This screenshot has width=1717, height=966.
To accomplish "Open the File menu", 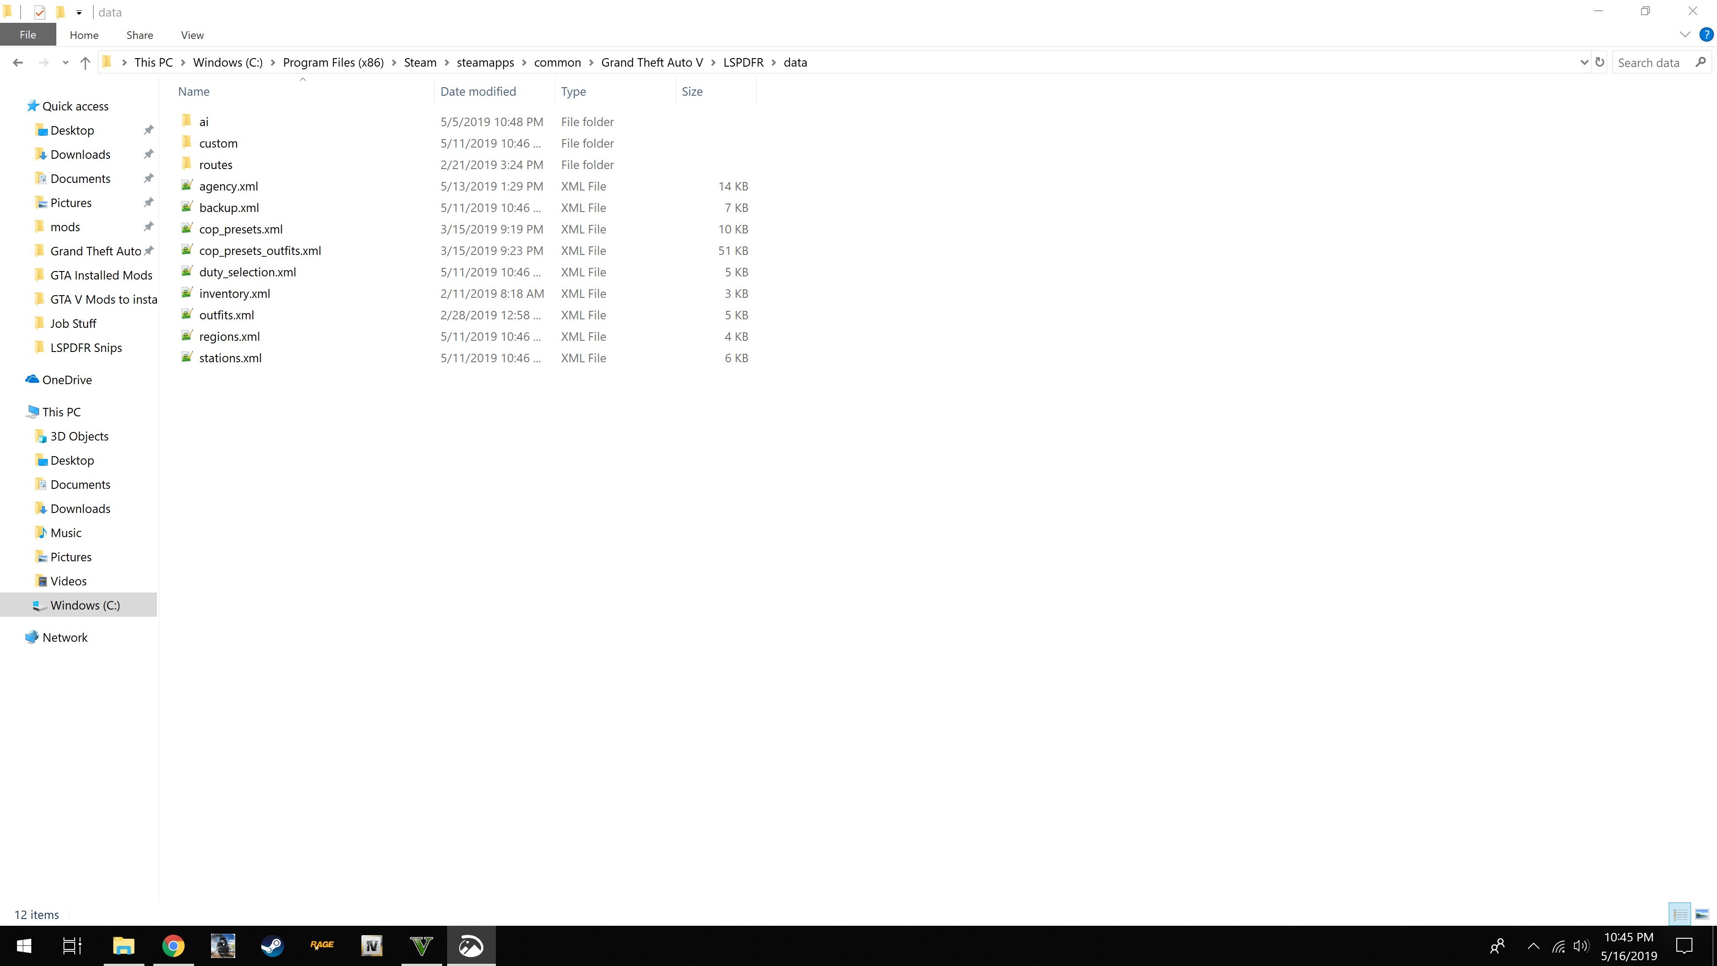I will tap(27, 35).
